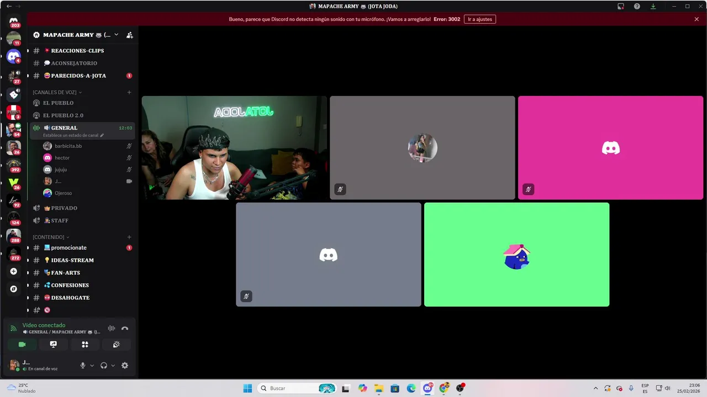Viewport: 707px width, 397px height.
Task: Open Discord direct messages home icon
Action: coord(14,21)
